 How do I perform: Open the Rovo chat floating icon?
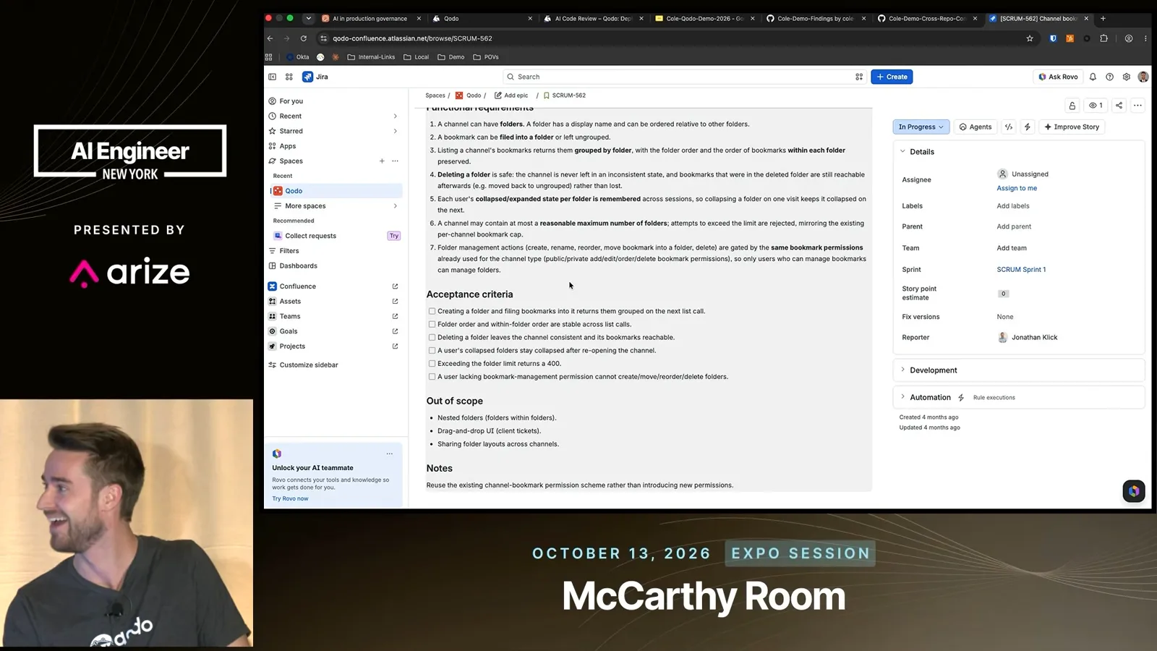click(1134, 491)
